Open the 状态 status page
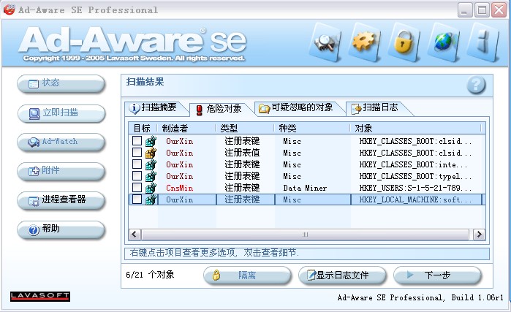 point(61,84)
